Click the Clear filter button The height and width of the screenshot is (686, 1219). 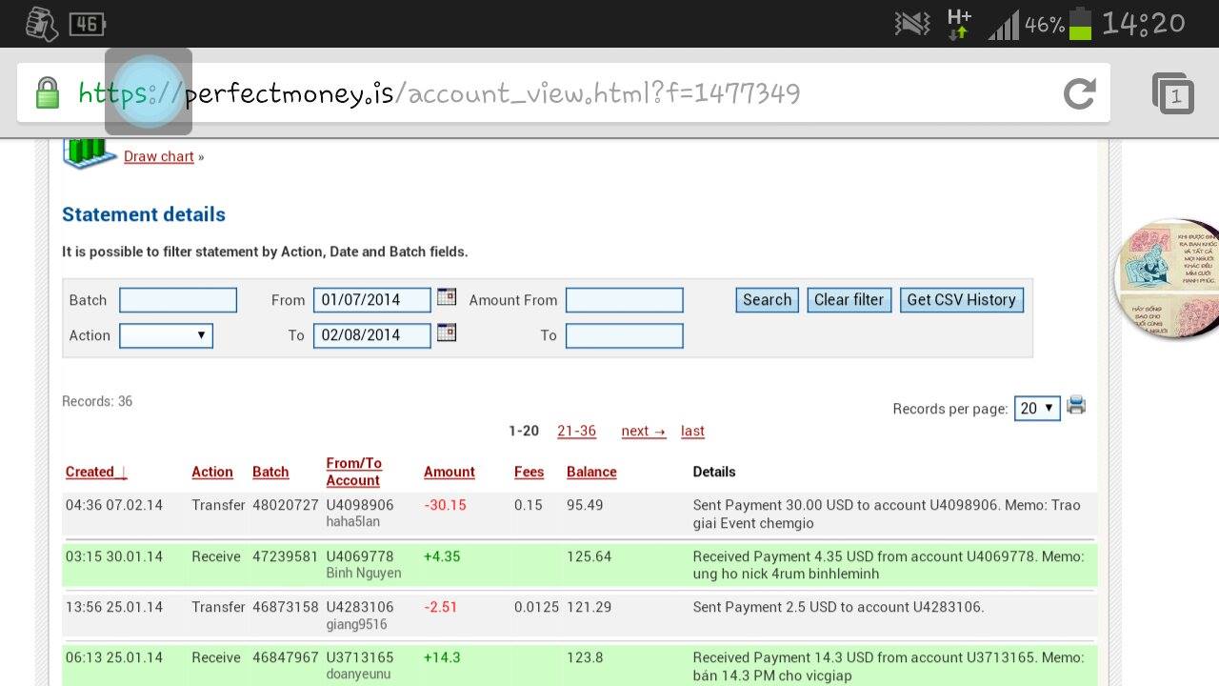click(849, 300)
